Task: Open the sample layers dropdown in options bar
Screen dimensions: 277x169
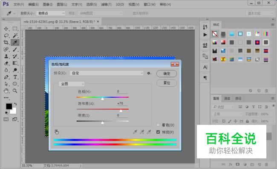Action: (x=100, y=13)
